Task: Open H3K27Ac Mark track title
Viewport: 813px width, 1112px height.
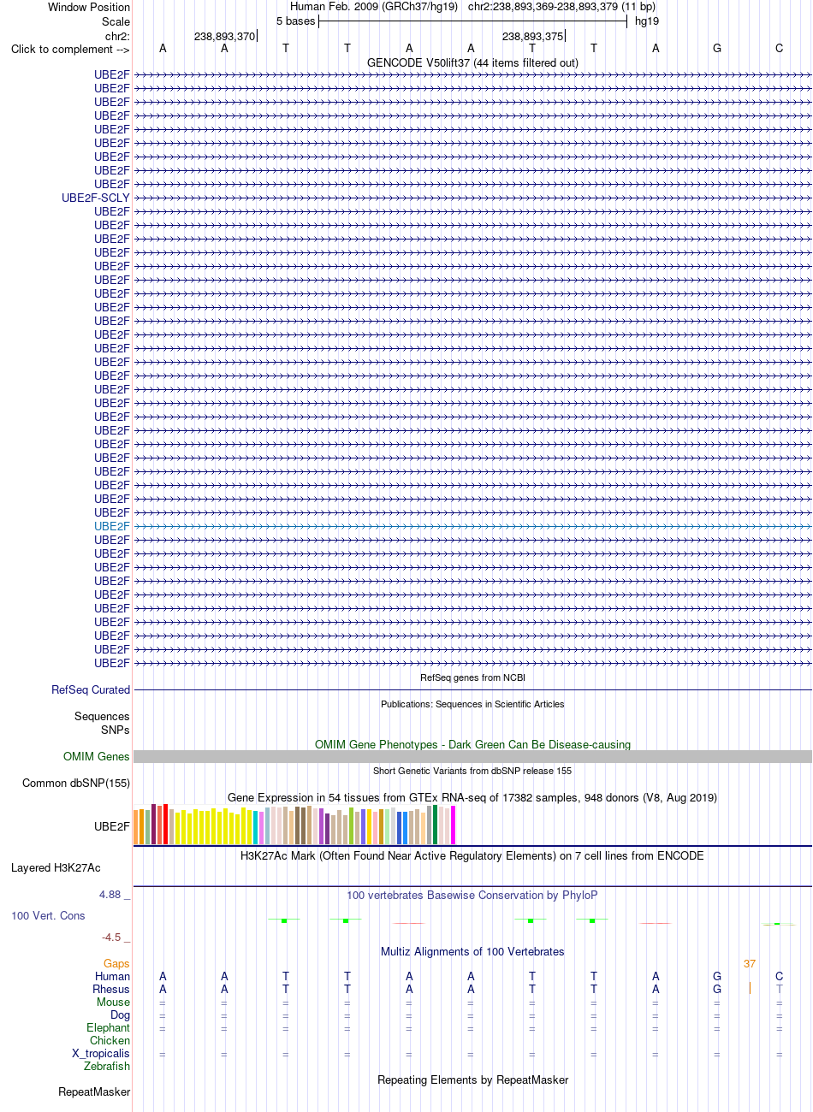Action: (x=472, y=855)
